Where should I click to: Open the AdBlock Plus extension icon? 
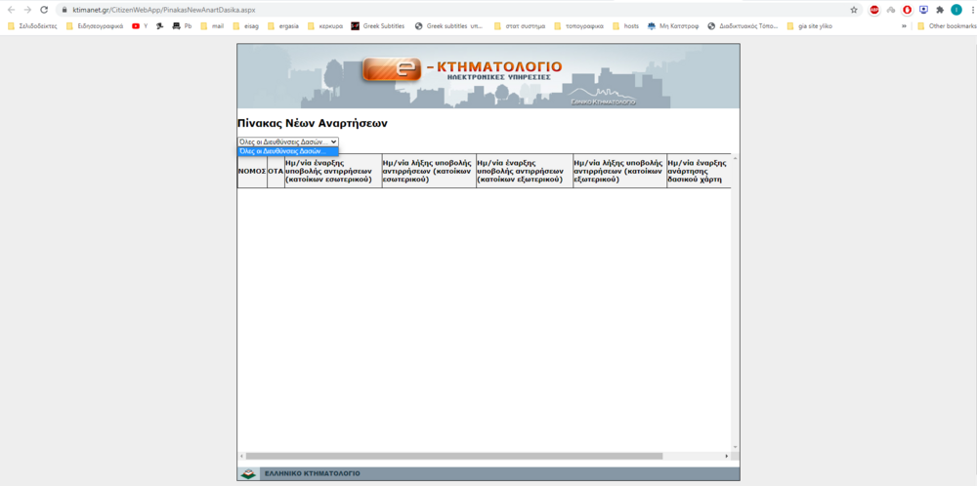[x=874, y=10]
